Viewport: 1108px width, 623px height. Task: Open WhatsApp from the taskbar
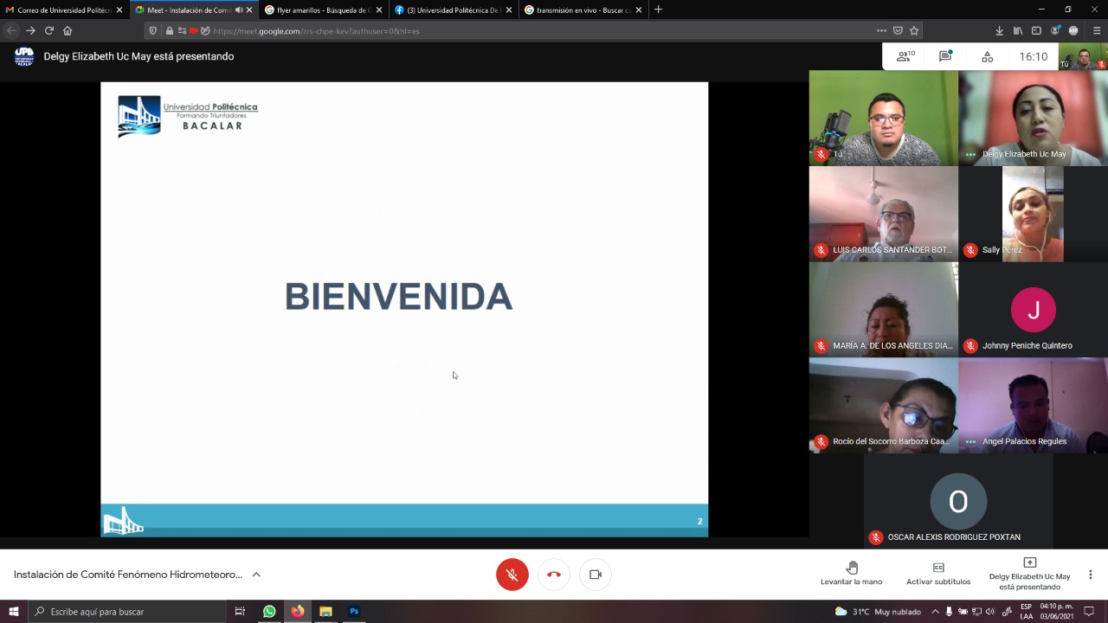tap(269, 612)
